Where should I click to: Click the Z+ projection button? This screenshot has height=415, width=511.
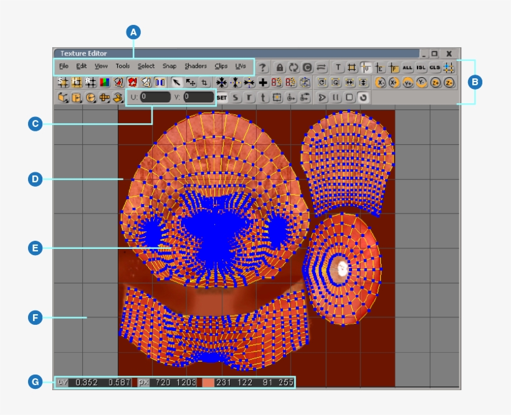(436, 82)
